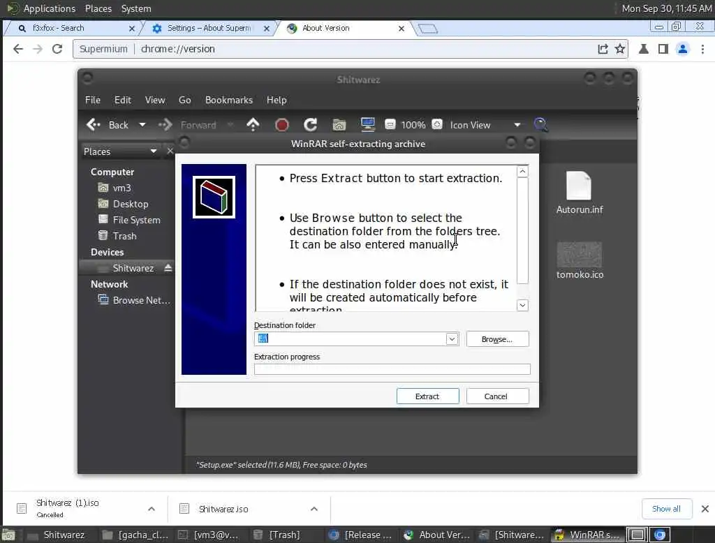Click the Forward navigation arrow
The width and height of the screenshot is (715, 543).
(x=165, y=124)
